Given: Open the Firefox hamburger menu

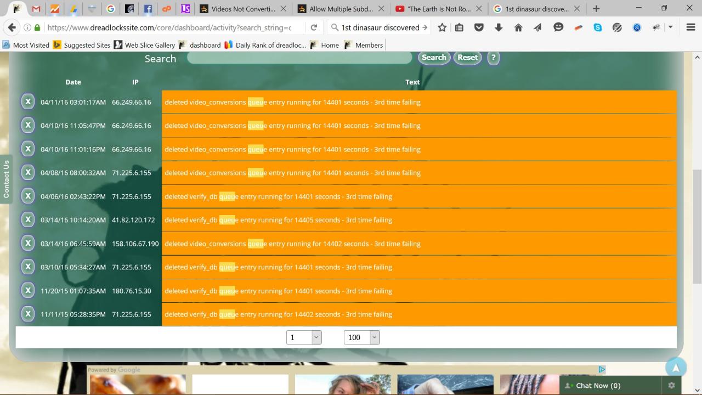Looking at the screenshot, I should [x=690, y=27].
